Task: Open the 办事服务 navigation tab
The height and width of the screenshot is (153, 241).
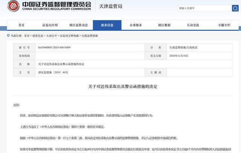Action: [136, 25]
